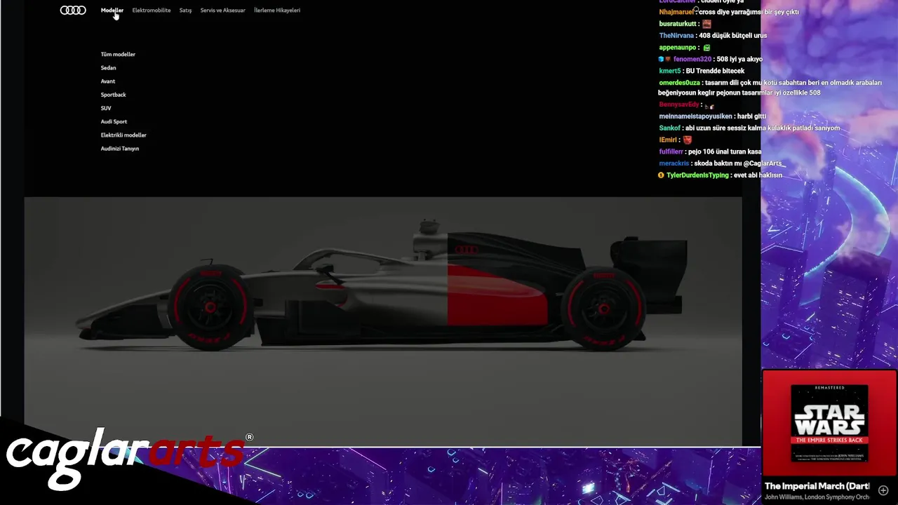Click the emote in IEmirI's message

click(688, 140)
